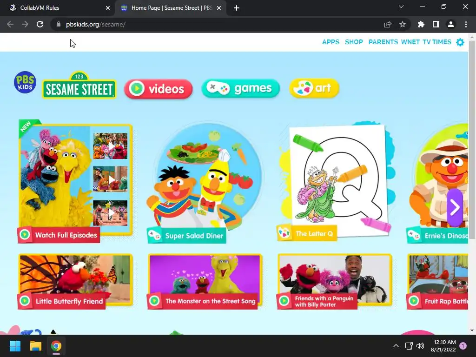Screen dimensions: 476x357
Task: Click gamepad icon on Super Salad Diner label
Action: tap(154, 235)
